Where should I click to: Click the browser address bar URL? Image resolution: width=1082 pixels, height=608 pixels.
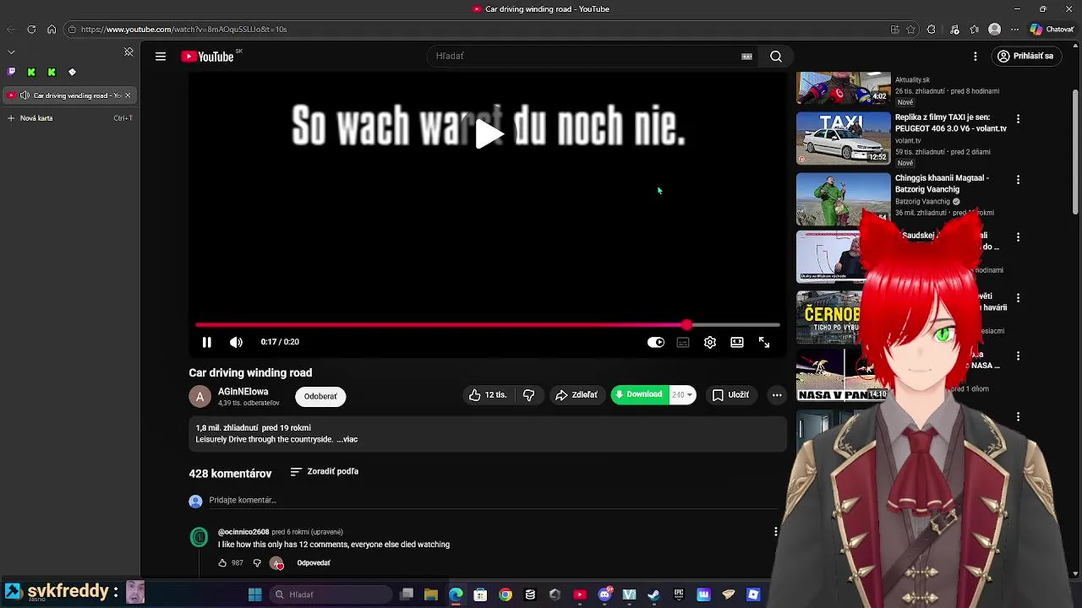183,30
